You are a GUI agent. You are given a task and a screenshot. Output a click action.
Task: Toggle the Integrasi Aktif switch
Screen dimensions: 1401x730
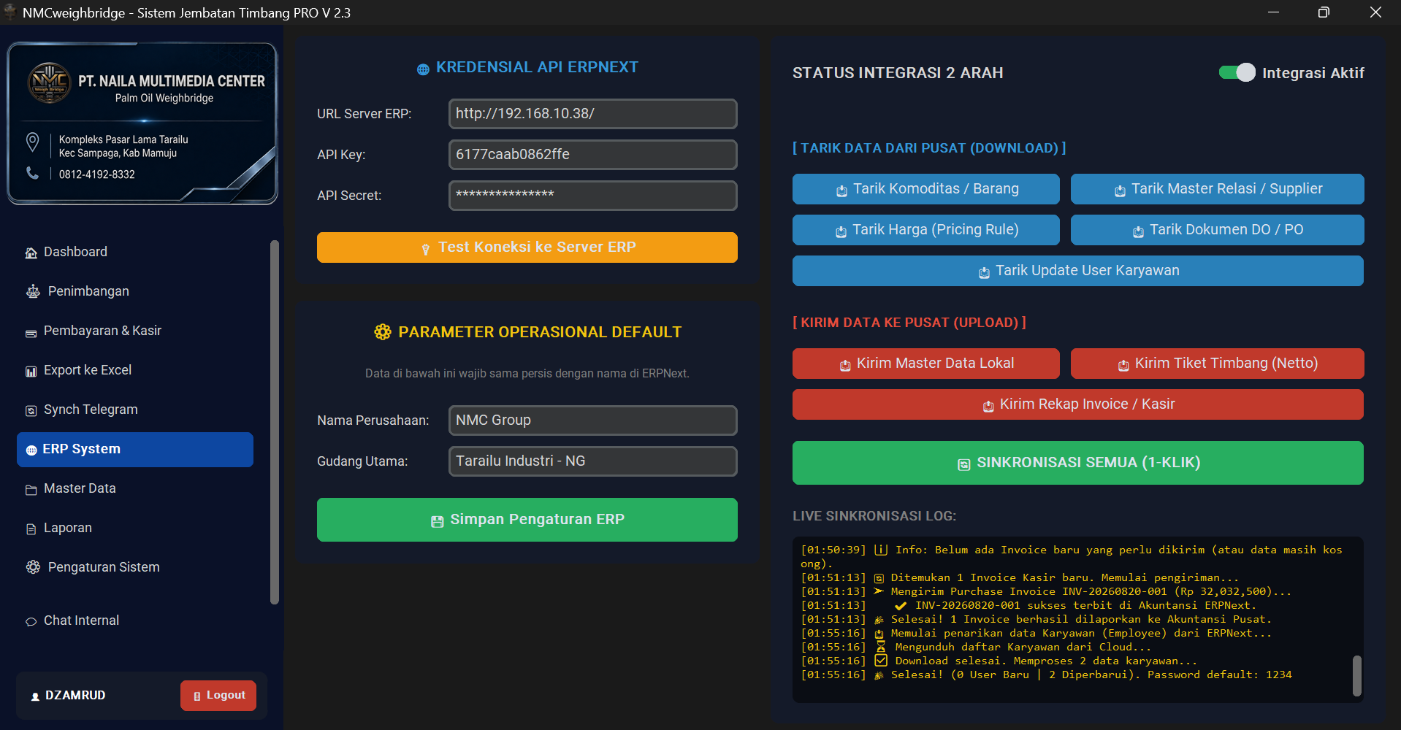(1237, 72)
